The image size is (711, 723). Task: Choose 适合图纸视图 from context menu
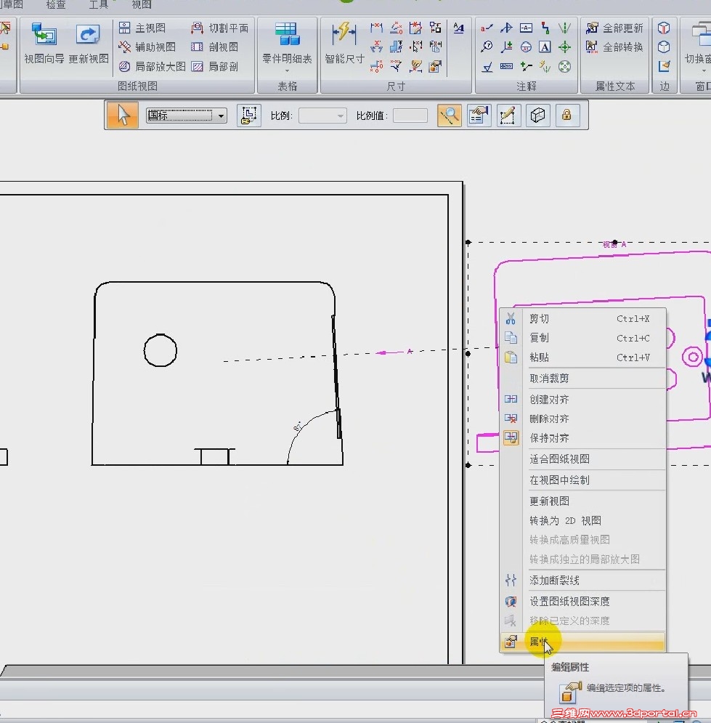pos(583,459)
